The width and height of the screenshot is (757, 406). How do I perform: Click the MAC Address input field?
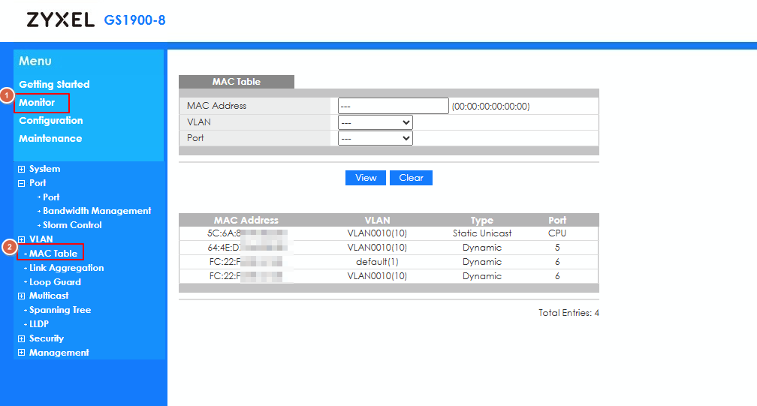point(393,106)
